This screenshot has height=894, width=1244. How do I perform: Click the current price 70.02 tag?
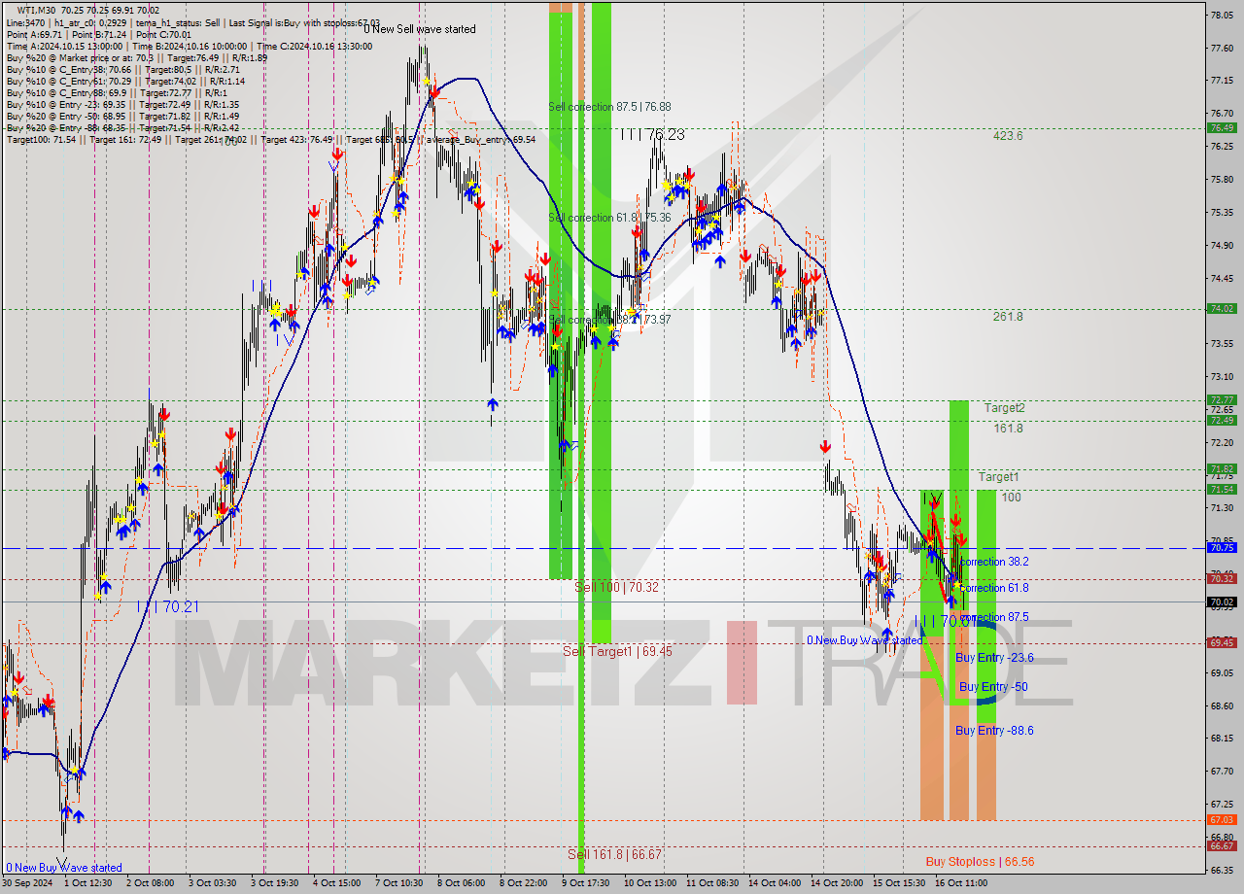tap(1222, 602)
